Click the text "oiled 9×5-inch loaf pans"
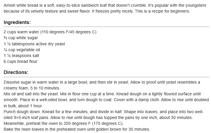The height and width of the screenshot is (133, 211). point(26,118)
